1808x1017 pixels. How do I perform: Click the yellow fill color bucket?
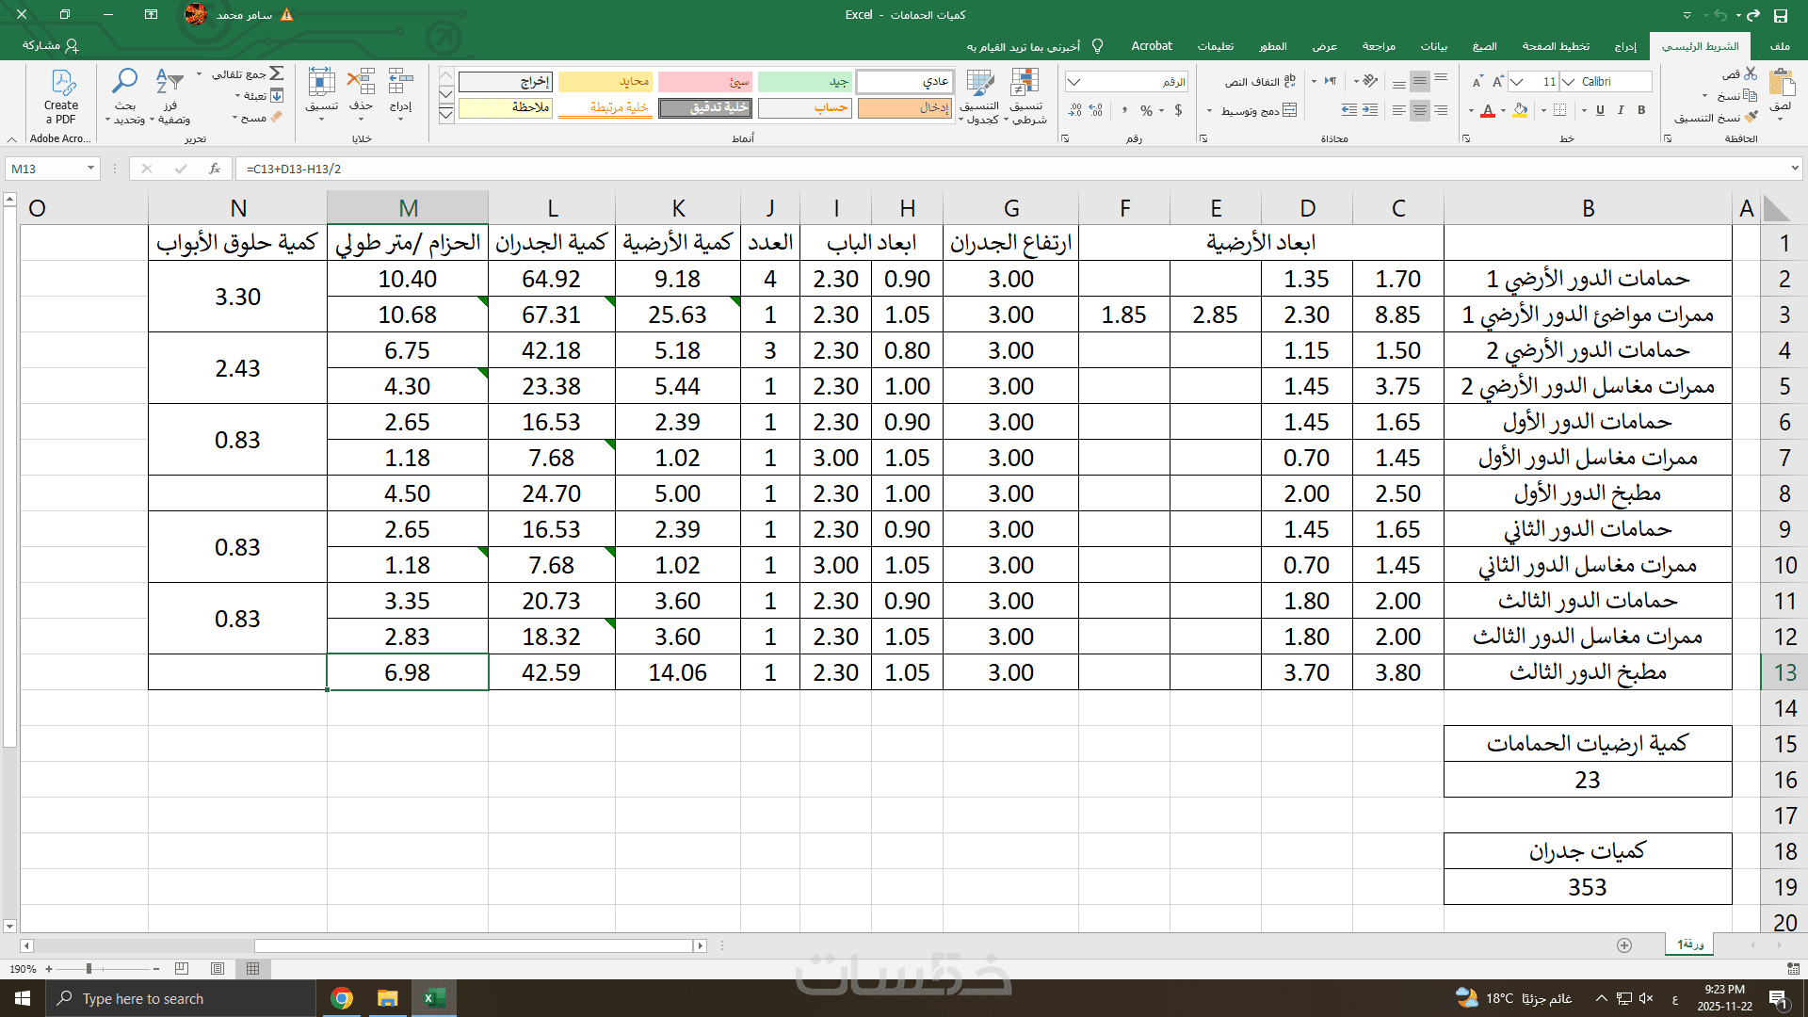tap(1519, 111)
